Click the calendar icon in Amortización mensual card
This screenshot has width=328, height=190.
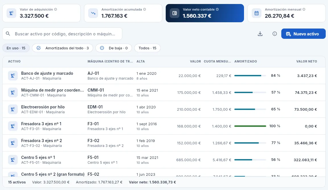[257, 13]
